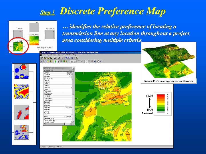206x154 pixels.
Task: Click the binoculars Find icon
Action: click(60, 58)
